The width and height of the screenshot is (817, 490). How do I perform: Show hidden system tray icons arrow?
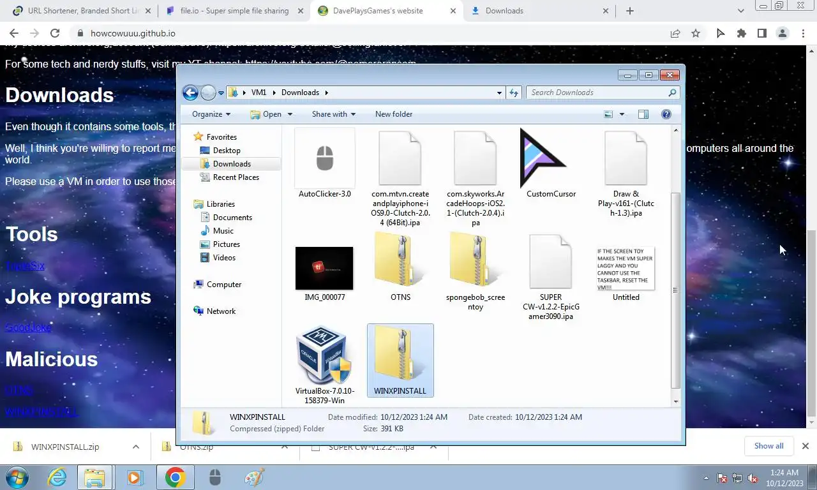tap(706, 478)
